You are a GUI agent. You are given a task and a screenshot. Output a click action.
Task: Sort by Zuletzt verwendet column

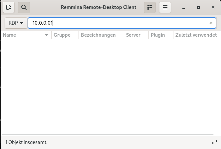196,35
